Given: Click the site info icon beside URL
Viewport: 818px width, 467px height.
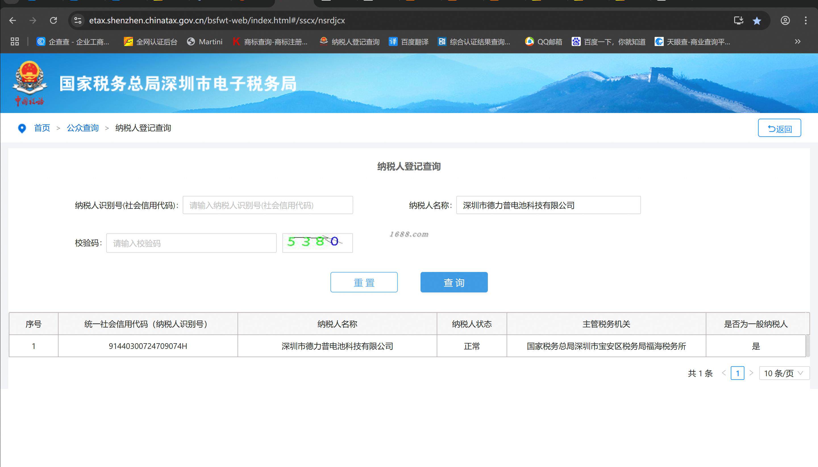Looking at the screenshot, I should (x=78, y=20).
